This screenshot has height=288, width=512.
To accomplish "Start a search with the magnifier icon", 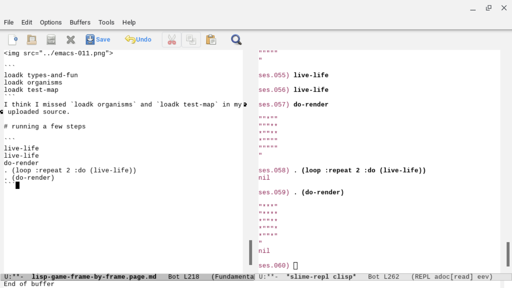I will click(x=236, y=39).
